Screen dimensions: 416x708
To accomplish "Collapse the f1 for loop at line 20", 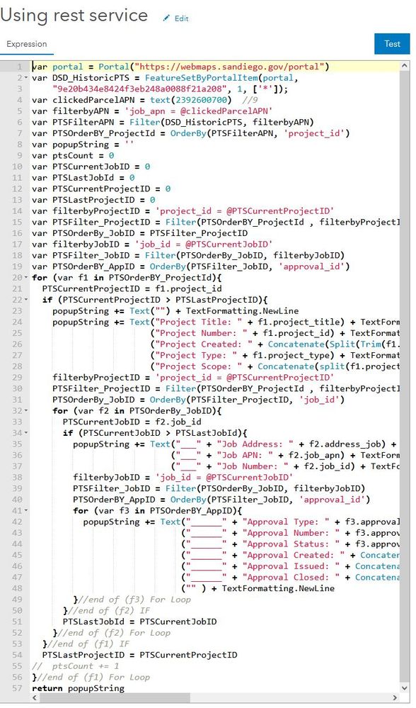I will pyautogui.click(x=26, y=277).
